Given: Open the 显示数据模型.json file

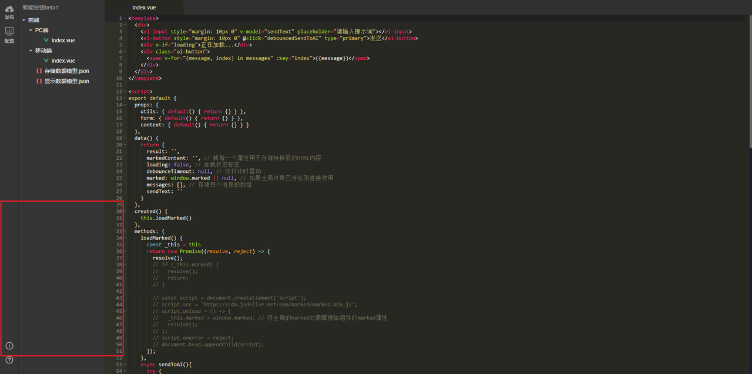Looking at the screenshot, I should (66, 81).
